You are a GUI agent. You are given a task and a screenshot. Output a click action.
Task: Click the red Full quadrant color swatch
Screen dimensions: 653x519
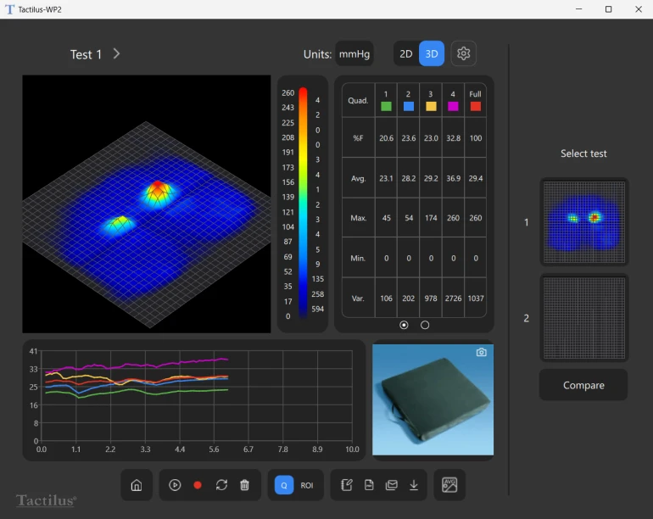475,106
